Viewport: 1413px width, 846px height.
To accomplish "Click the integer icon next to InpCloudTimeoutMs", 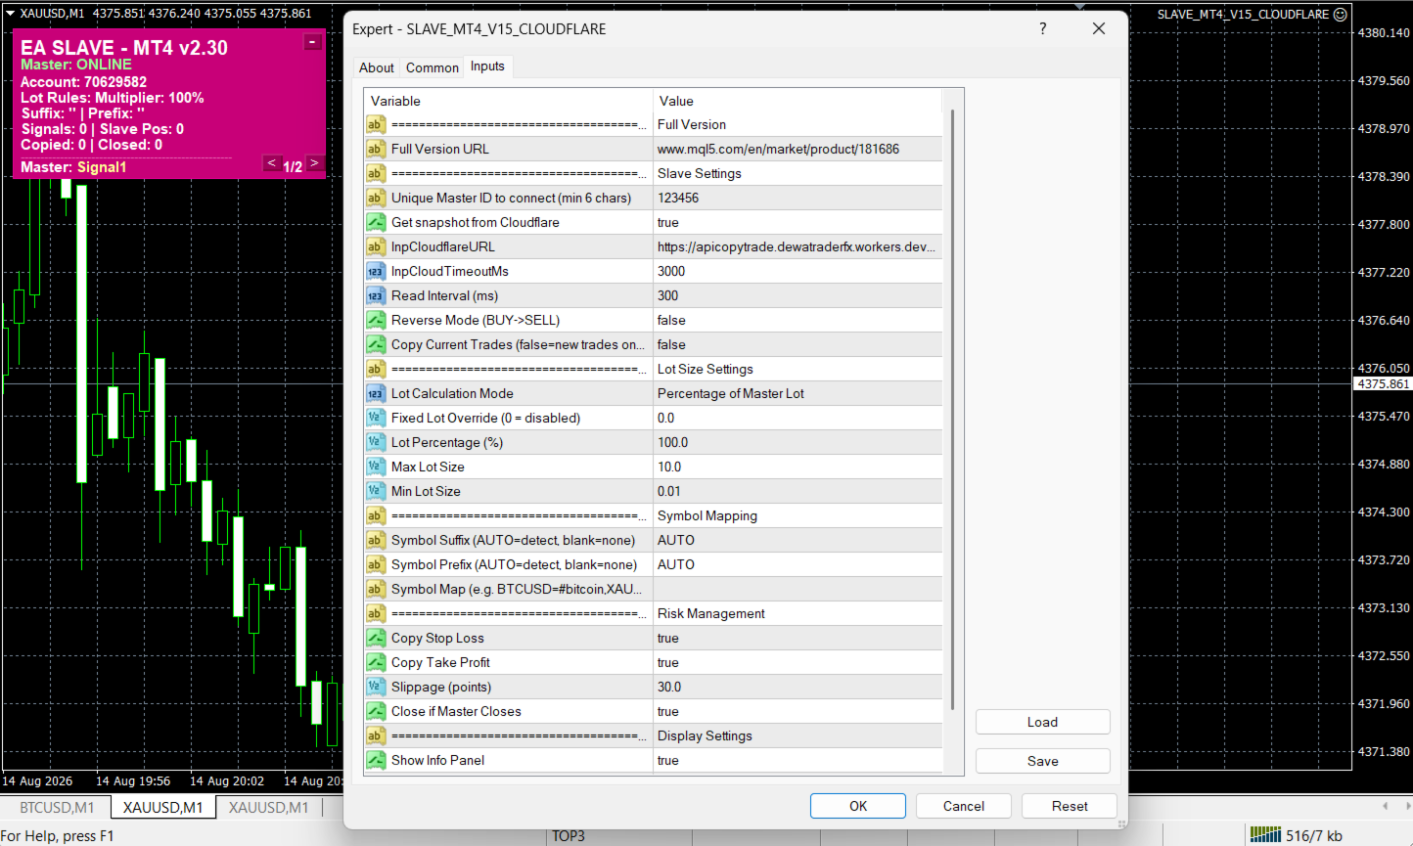I will 376,271.
